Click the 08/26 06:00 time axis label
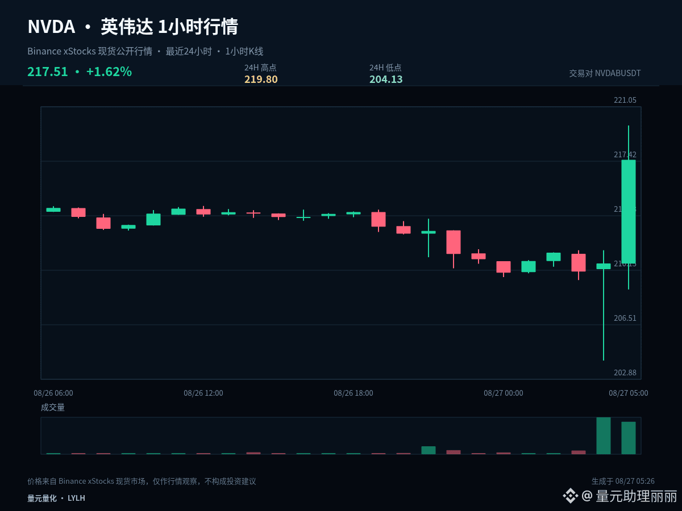This screenshot has height=511, width=682. point(53,393)
